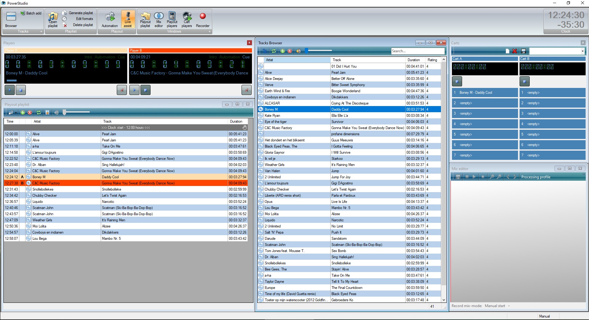Toggle Automation playout mode
The image size is (589, 320).
pos(110,19)
